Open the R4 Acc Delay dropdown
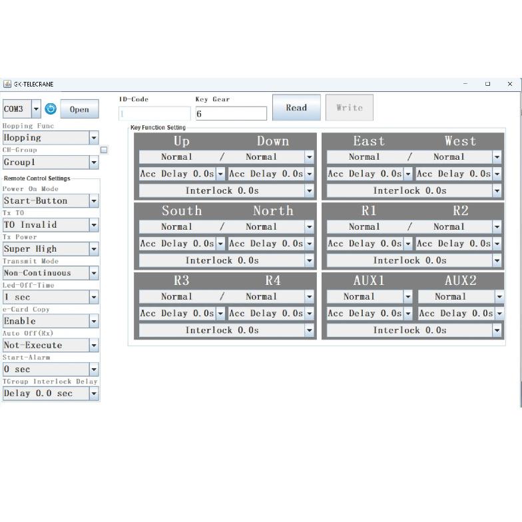Viewport: 522px width, 522px height. (271, 314)
